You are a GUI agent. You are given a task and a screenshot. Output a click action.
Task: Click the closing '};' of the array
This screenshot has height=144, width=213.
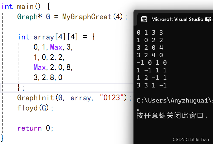(21, 87)
